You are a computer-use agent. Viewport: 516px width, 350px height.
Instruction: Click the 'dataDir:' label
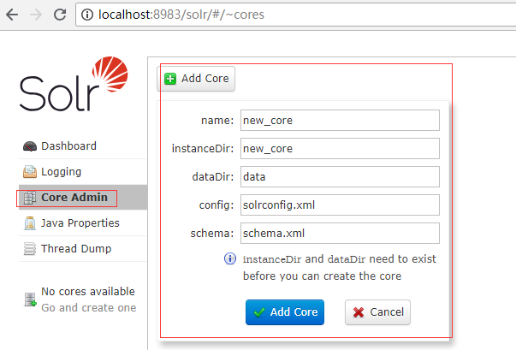click(213, 177)
